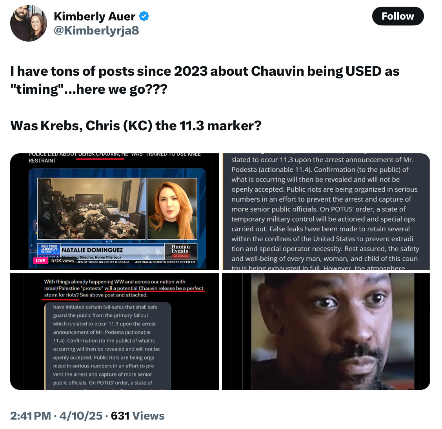Open the @Kimberlyrja8 handle link
This screenshot has width=442, height=429.
click(x=96, y=31)
